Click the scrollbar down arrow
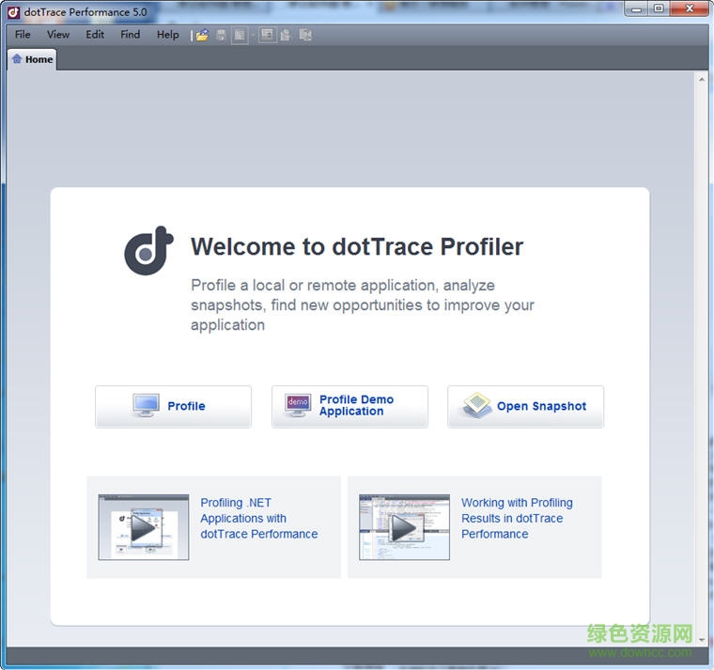Image resolution: width=714 pixels, height=670 pixels. (x=701, y=640)
